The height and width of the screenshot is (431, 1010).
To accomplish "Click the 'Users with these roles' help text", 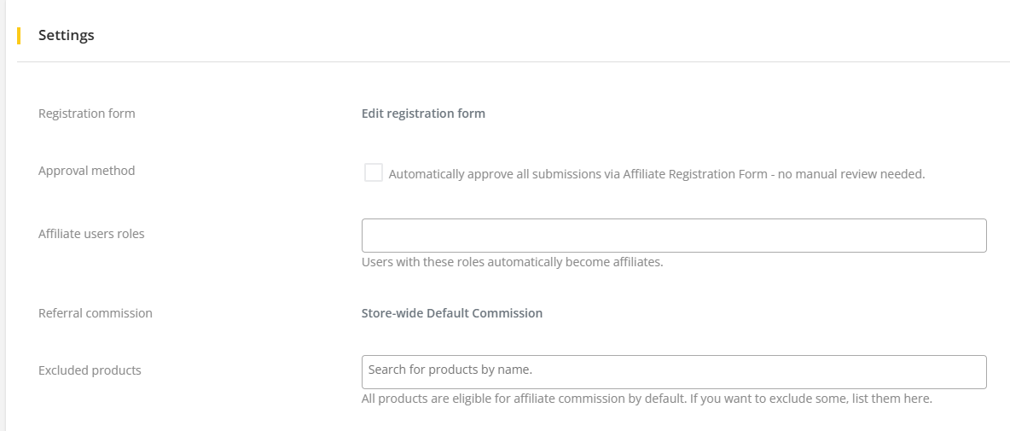I will (x=512, y=262).
